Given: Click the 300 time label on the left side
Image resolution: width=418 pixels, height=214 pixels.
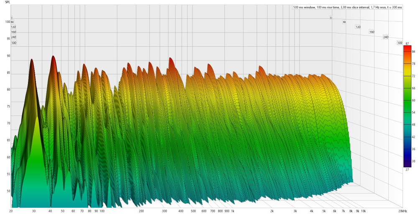Looking at the screenshot, I should [14, 43].
